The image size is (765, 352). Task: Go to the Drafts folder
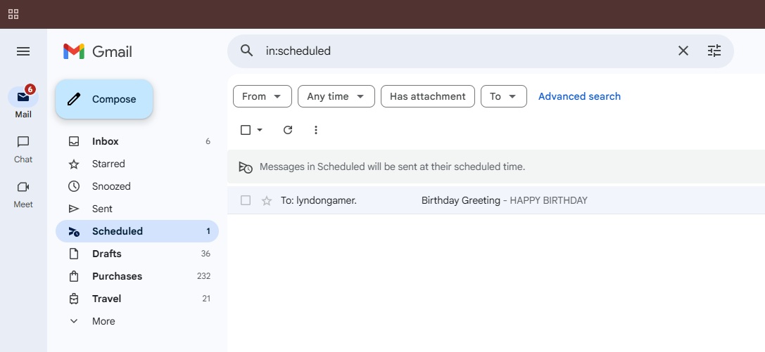coord(106,254)
